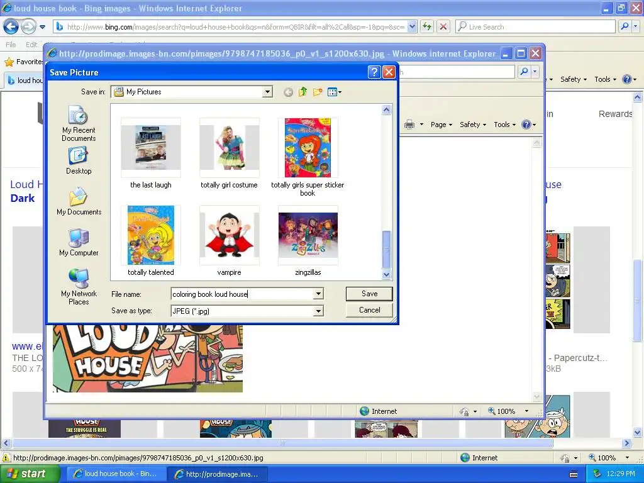Open the Safety menu in main window
Viewport: 644px width, 483px height.
(x=574, y=79)
